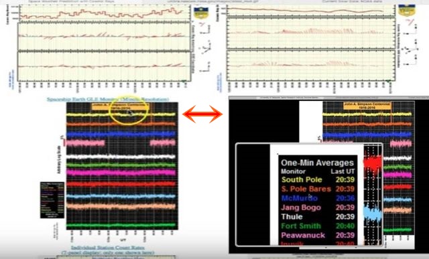Open the small station legend thumbnail
The width and height of the screenshot is (429, 259).
click(52, 200)
